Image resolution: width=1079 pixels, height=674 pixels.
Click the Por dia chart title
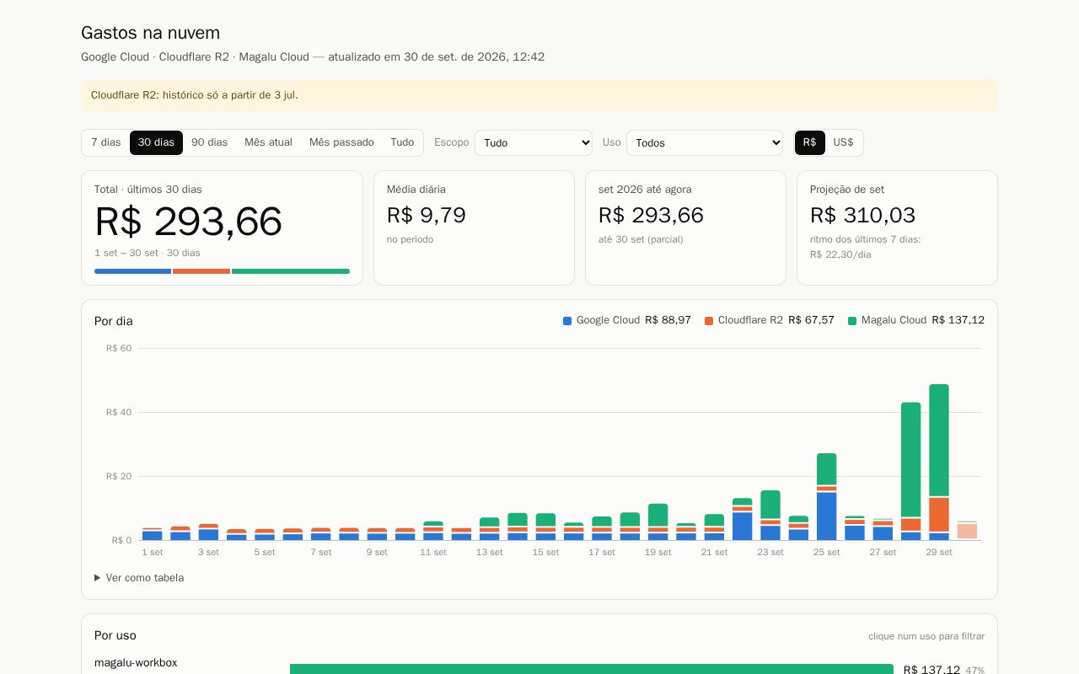pos(114,321)
